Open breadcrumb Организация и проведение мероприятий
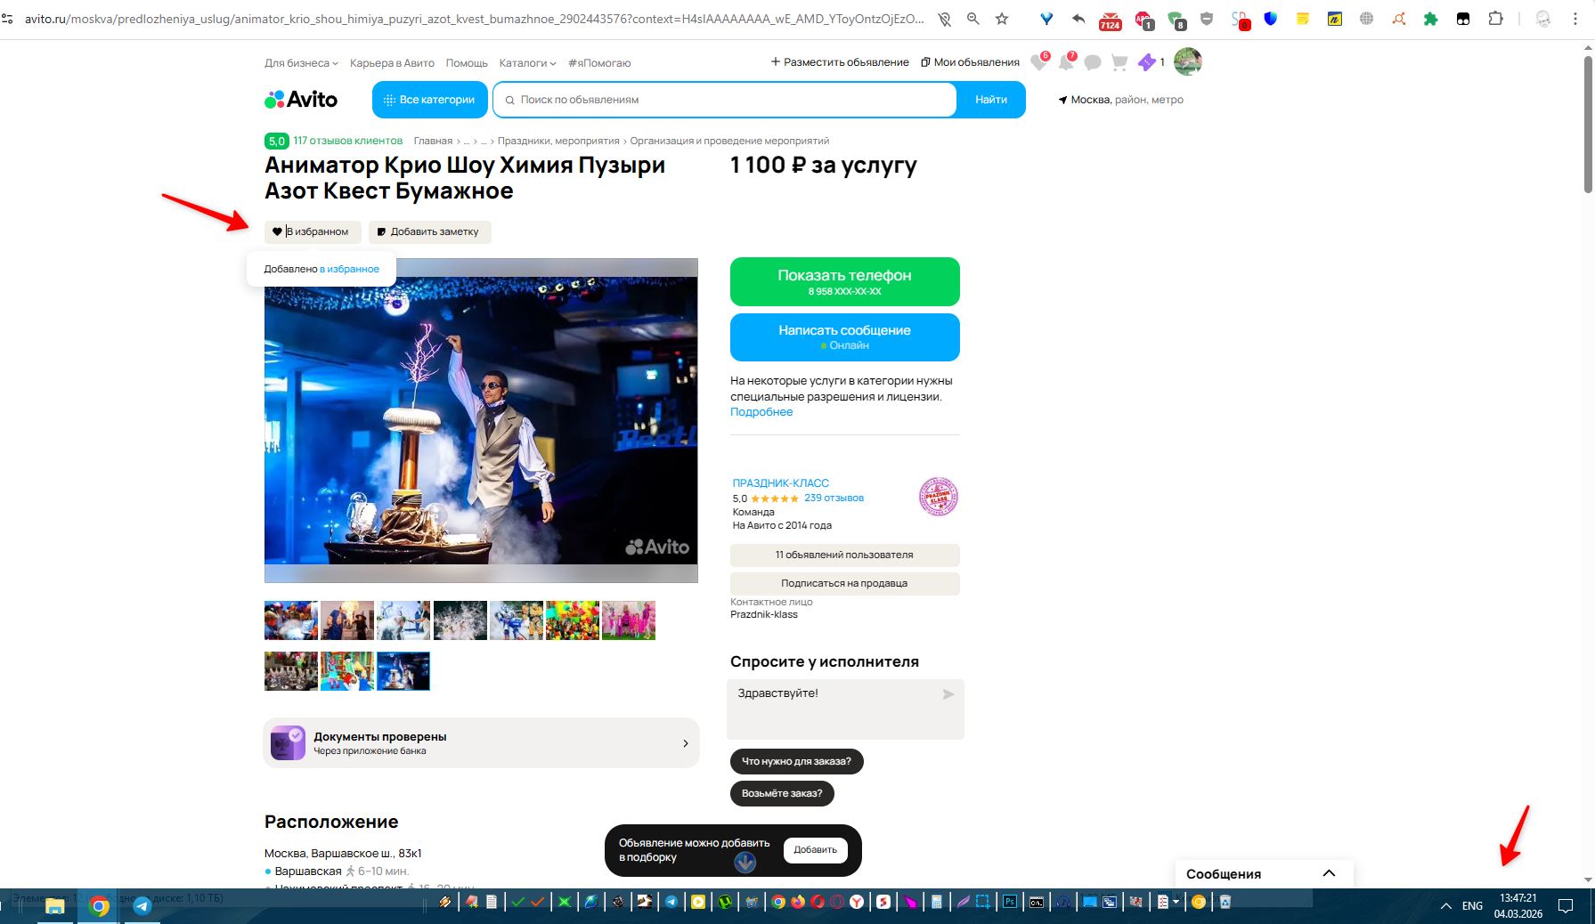Image resolution: width=1595 pixels, height=924 pixels. (x=729, y=141)
